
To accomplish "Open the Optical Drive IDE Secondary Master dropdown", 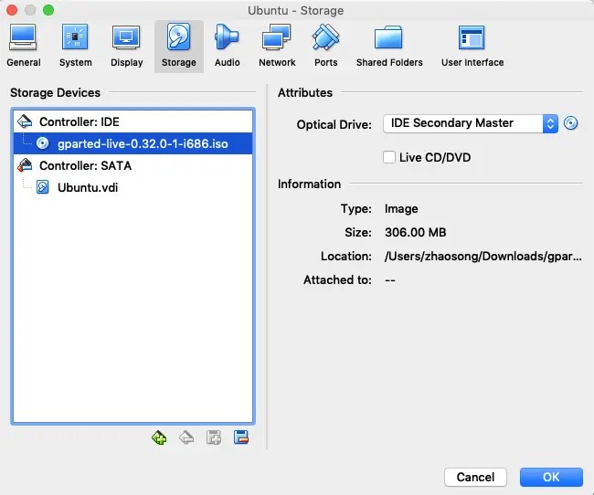I will click(x=471, y=123).
